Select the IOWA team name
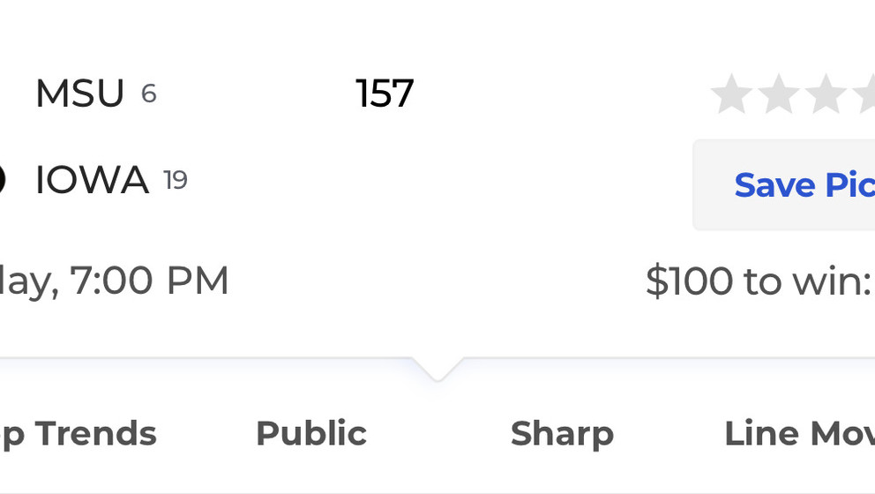This screenshot has height=494, width=875. 92,180
